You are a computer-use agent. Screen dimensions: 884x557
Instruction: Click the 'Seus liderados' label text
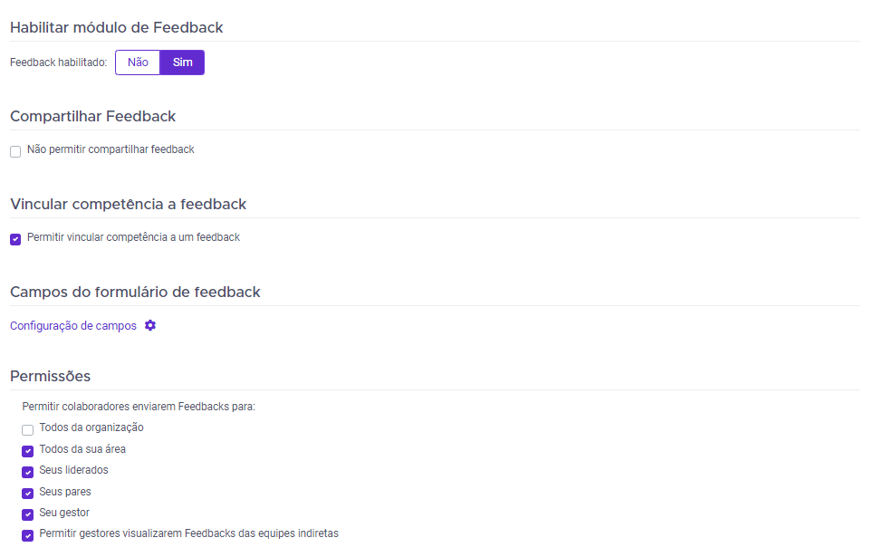pos(73,470)
